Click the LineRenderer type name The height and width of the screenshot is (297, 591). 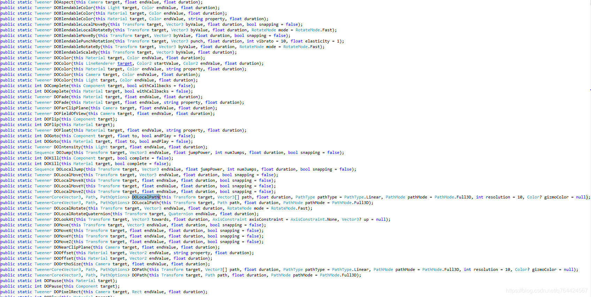click(x=100, y=63)
